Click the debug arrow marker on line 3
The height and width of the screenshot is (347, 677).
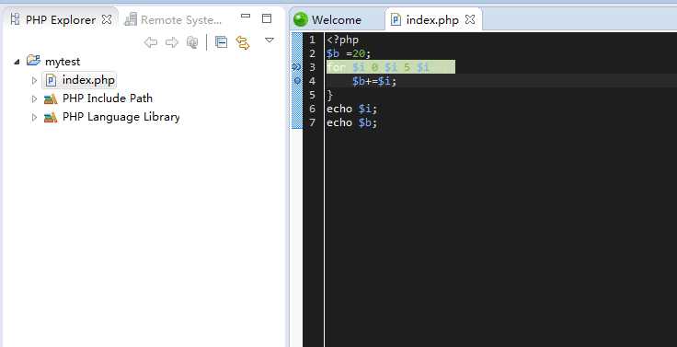(296, 67)
